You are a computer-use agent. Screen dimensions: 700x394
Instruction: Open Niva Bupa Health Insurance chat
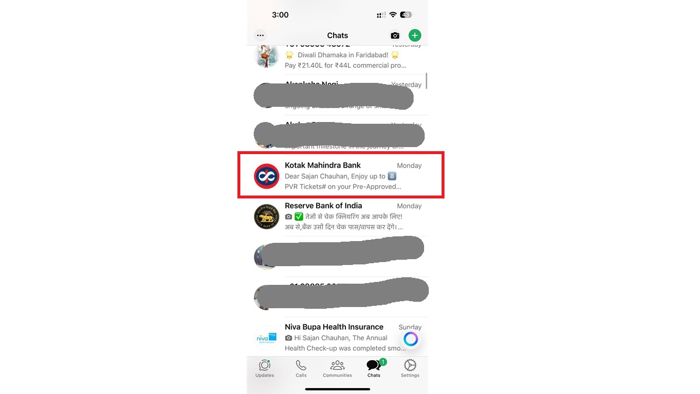tap(341, 337)
